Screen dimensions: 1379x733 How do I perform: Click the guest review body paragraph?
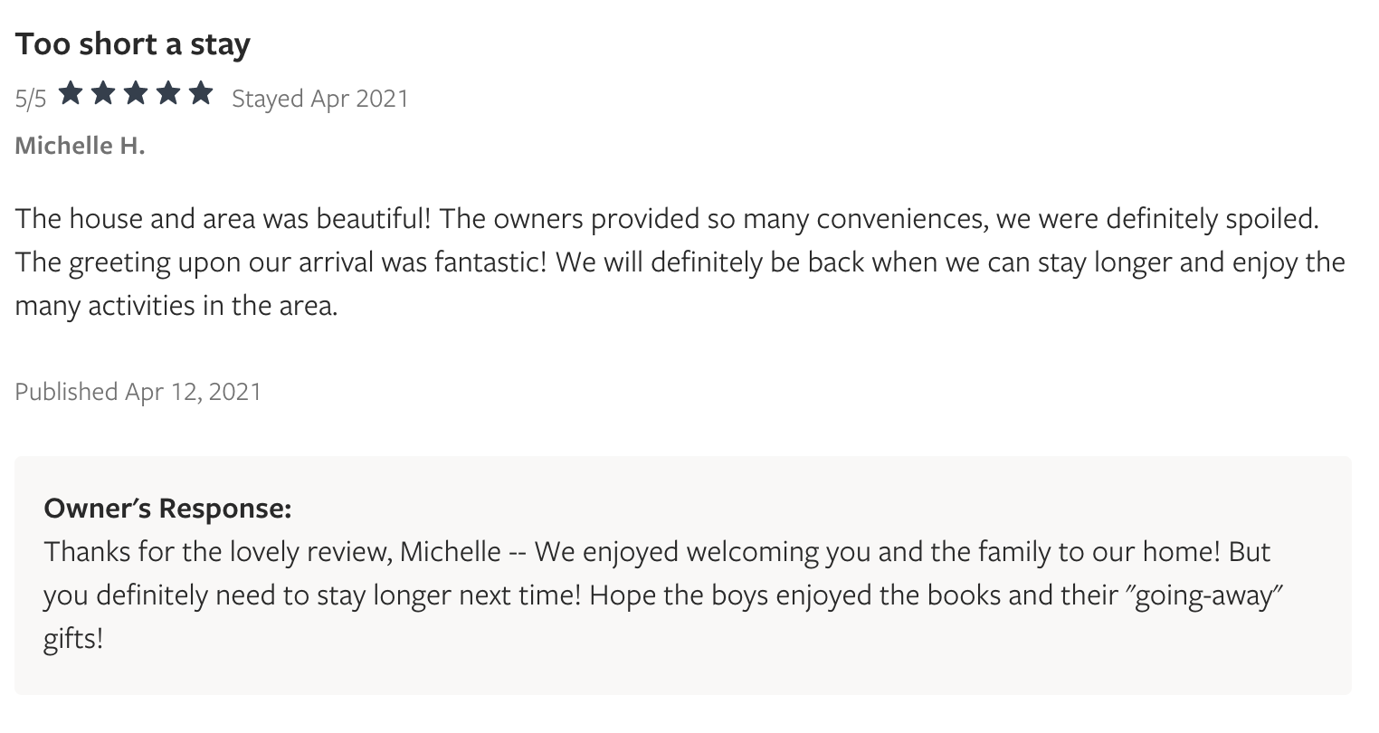coord(680,262)
